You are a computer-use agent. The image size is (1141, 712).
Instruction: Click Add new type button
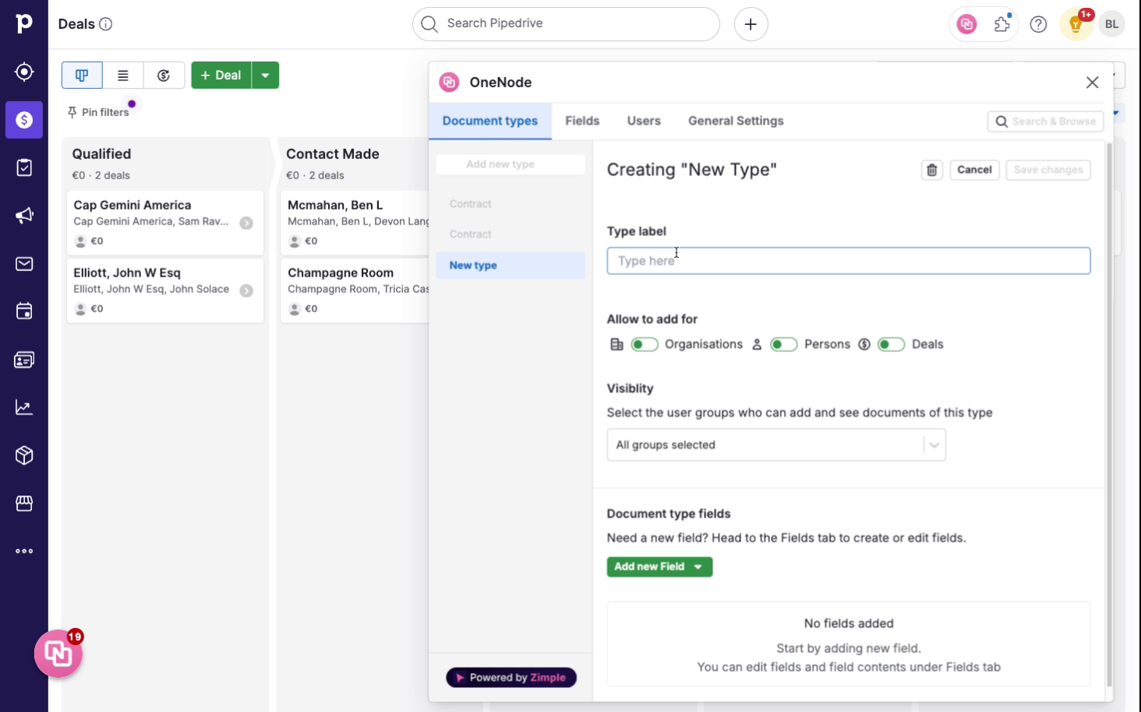click(510, 164)
